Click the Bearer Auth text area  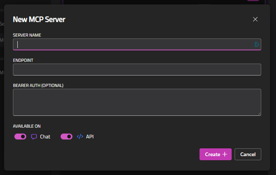pos(137,102)
